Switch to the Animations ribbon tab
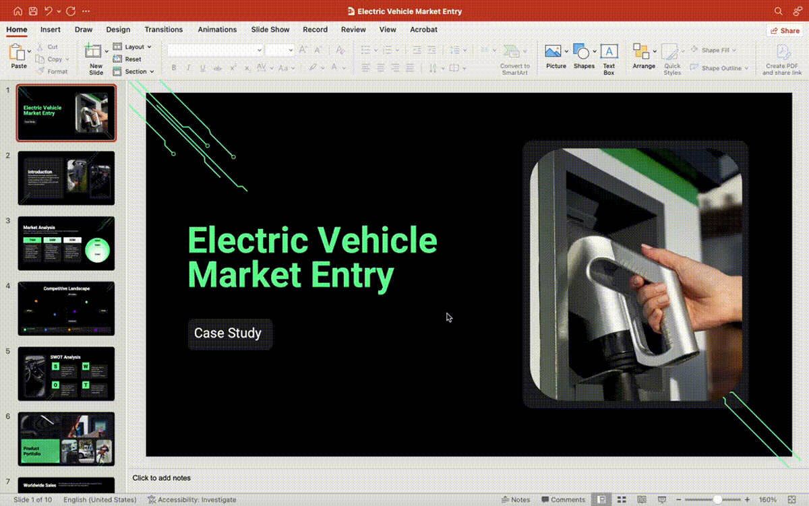Screen dimensions: 809x506 (217, 30)
